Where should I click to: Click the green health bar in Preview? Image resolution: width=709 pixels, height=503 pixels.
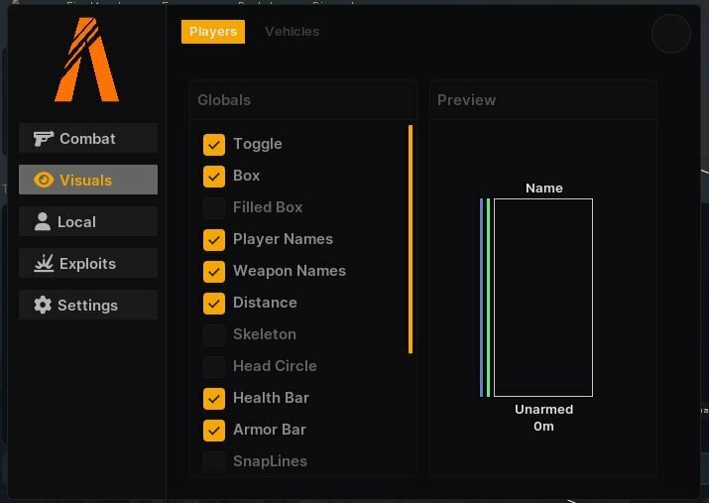(x=488, y=298)
